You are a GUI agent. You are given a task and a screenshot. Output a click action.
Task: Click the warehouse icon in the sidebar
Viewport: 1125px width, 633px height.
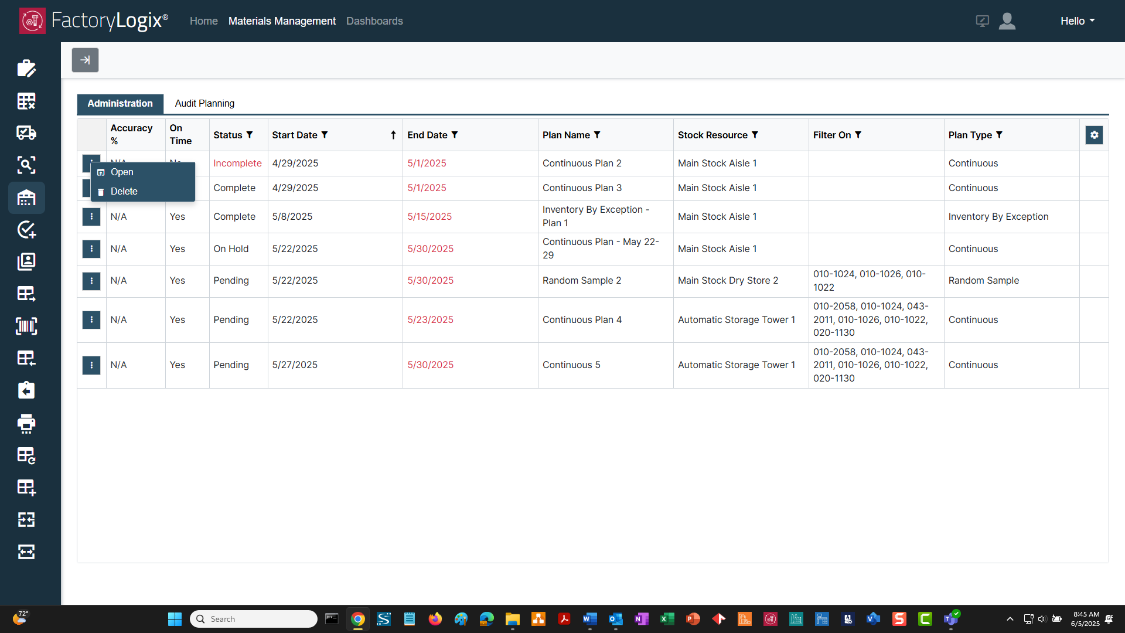pyautogui.click(x=26, y=198)
